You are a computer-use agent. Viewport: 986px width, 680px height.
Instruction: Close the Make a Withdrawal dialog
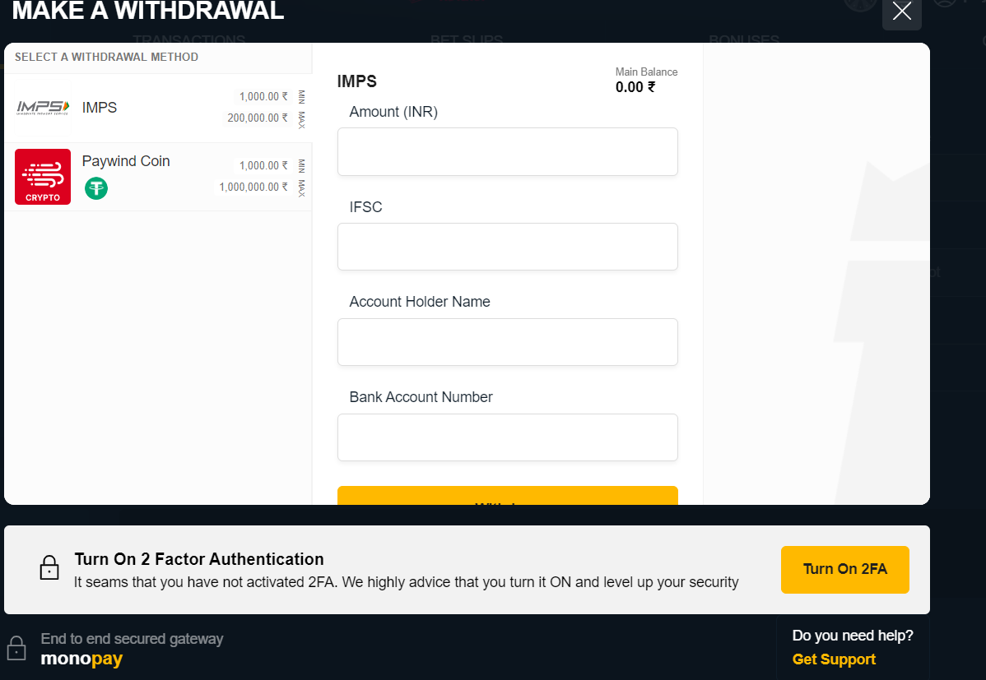tap(902, 12)
